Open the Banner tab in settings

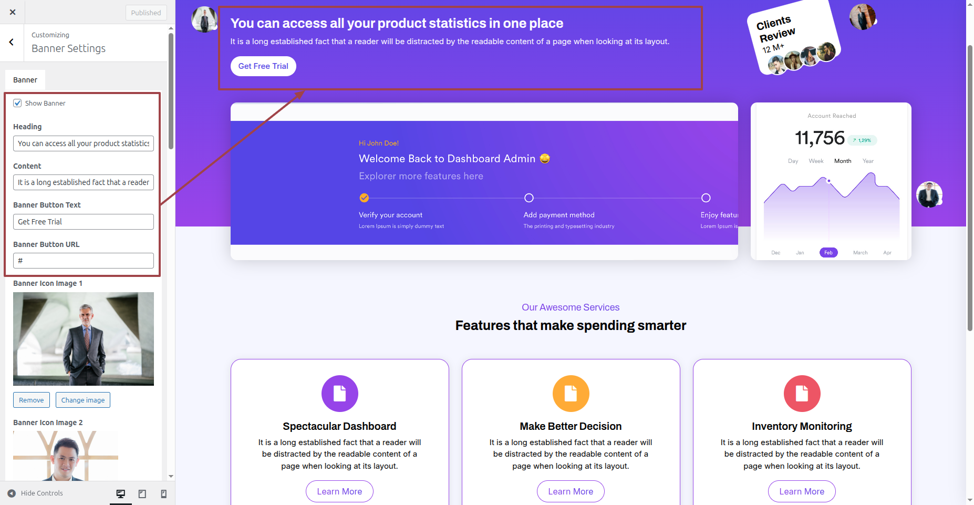25,80
